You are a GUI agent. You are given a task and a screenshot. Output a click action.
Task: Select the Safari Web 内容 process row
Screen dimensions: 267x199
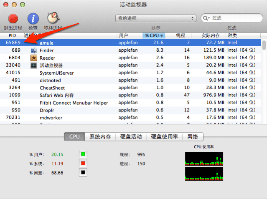(130, 95)
